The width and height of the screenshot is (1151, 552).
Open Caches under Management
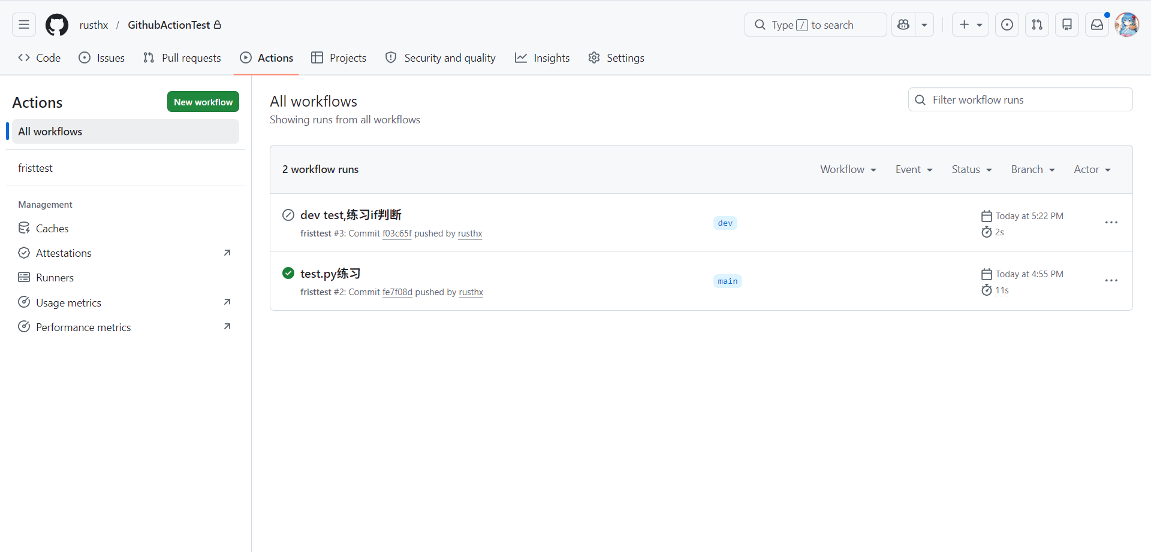(x=52, y=229)
